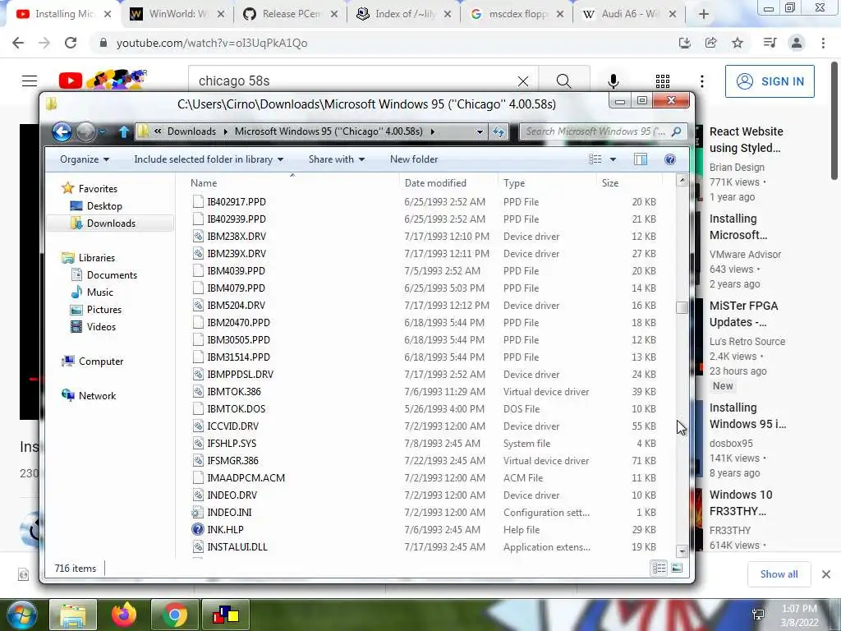
Task: Switch to Chrome in the taskbar
Action: tap(174, 615)
